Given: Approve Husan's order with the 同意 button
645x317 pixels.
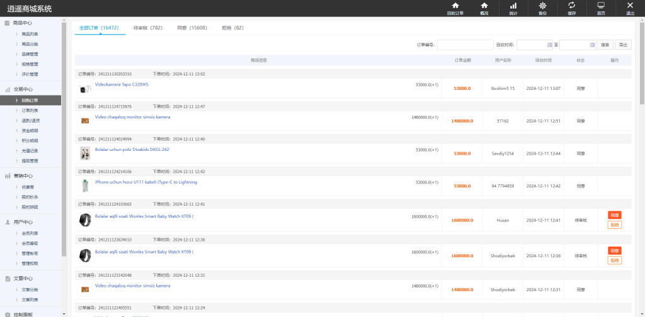Looking at the screenshot, I should (x=614, y=215).
